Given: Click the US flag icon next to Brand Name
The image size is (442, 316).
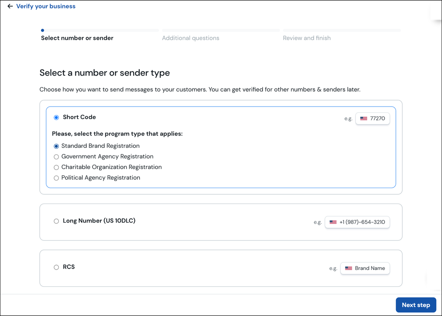Looking at the screenshot, I should (348, 268).
